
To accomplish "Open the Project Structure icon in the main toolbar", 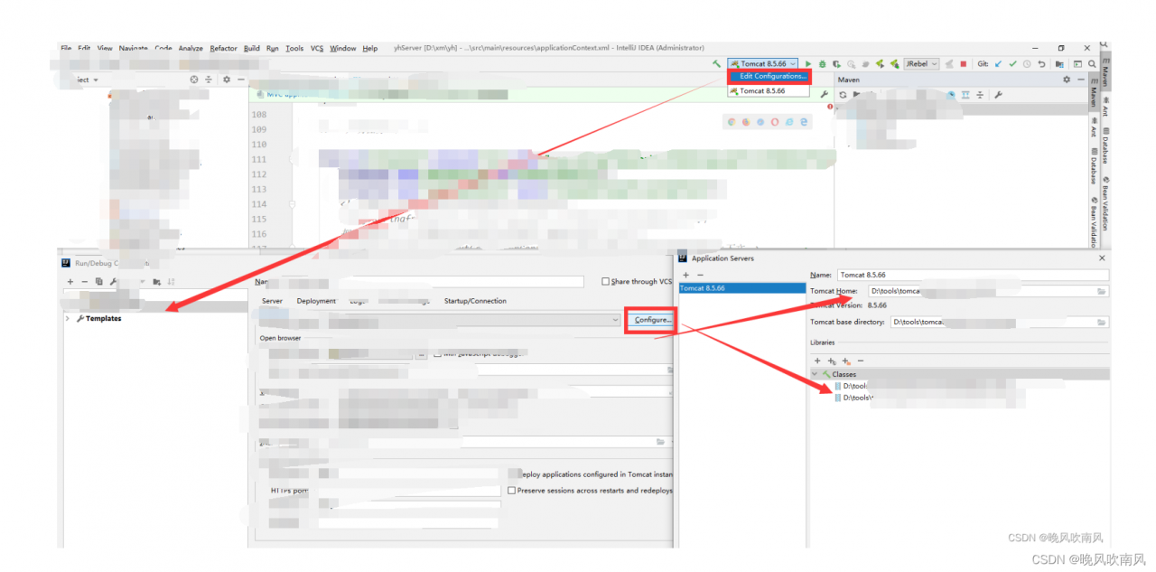I will (x=1058, y=64).
